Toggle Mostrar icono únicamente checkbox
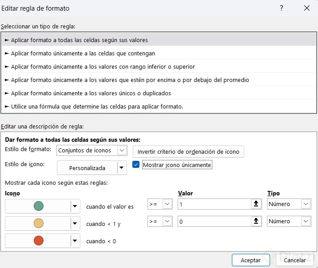 coord(136,165)
